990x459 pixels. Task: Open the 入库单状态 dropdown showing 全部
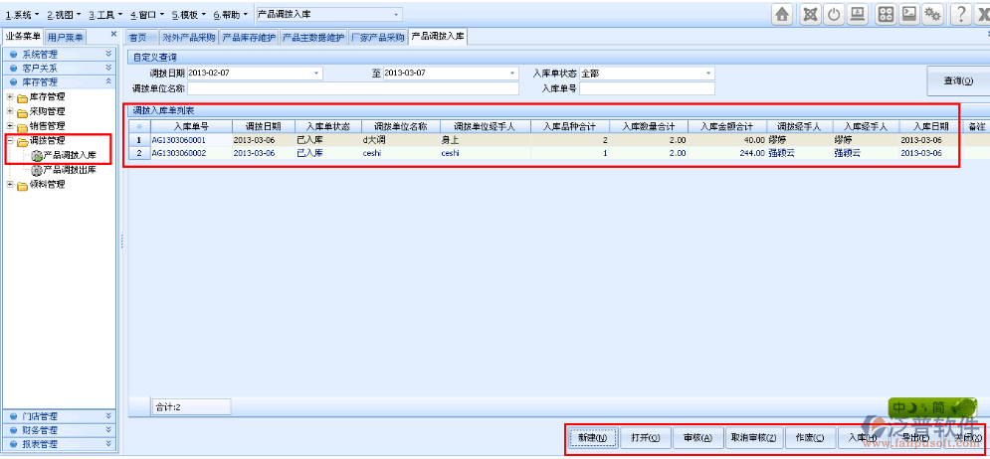708,74
